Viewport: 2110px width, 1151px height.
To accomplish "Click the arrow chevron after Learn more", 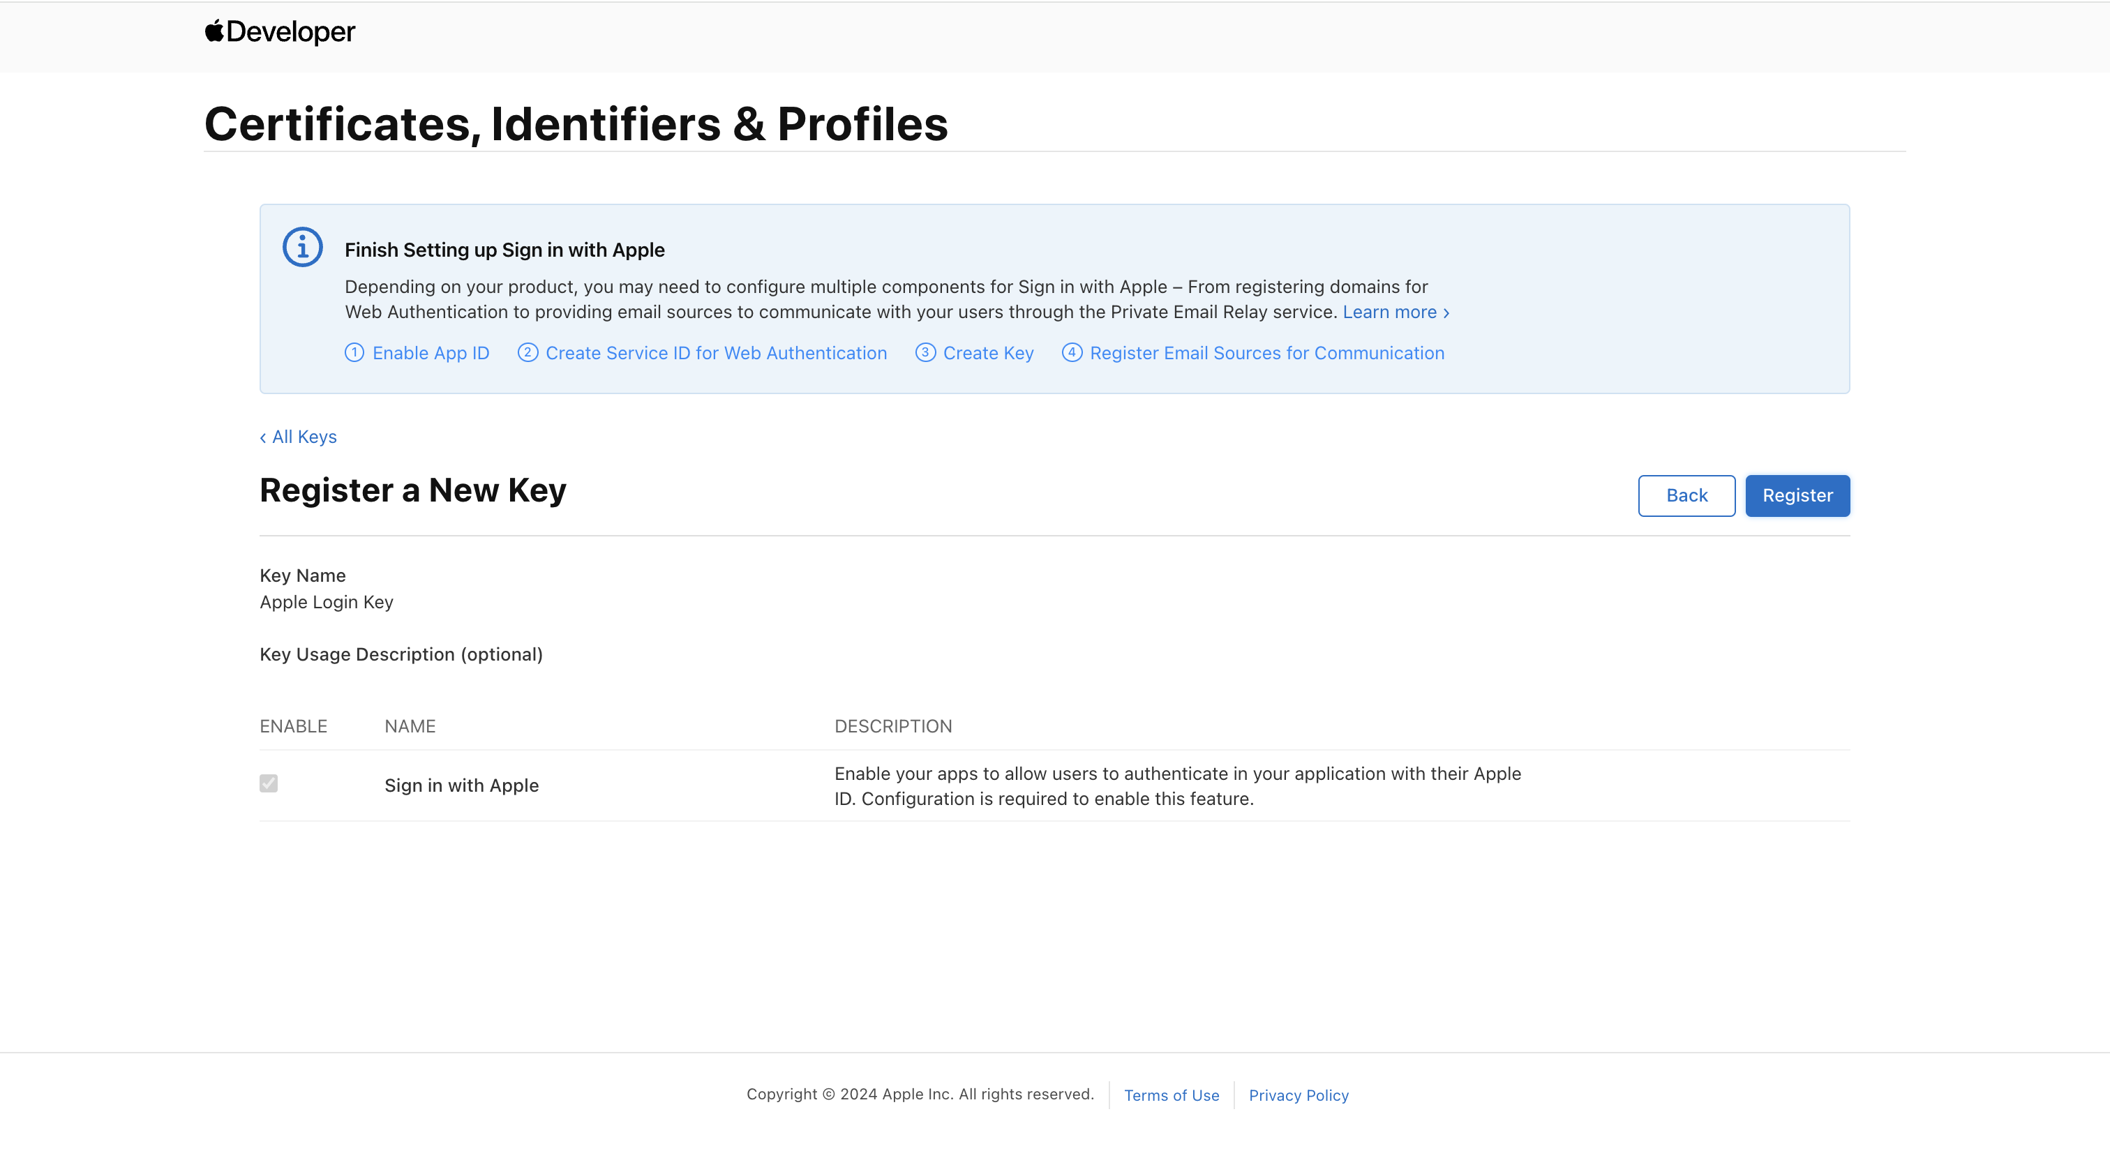I will pos(1446,313).
